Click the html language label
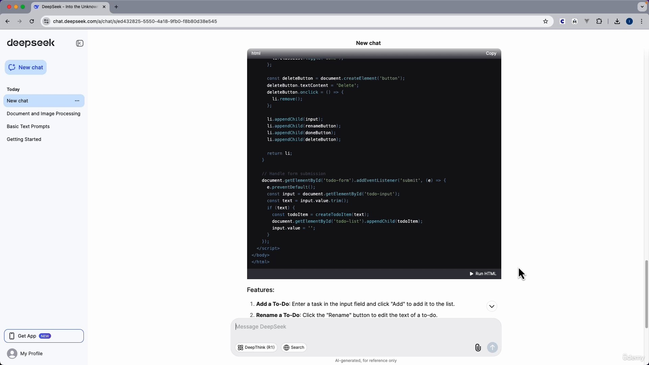This screenshot has width=649, height=365. click(256, 53)
